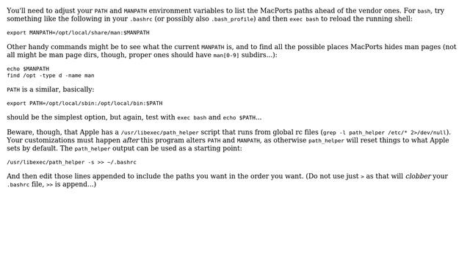470x264 pixels.
Task: Click the phrase 'is append' in last line
Action: click(69, 184)
